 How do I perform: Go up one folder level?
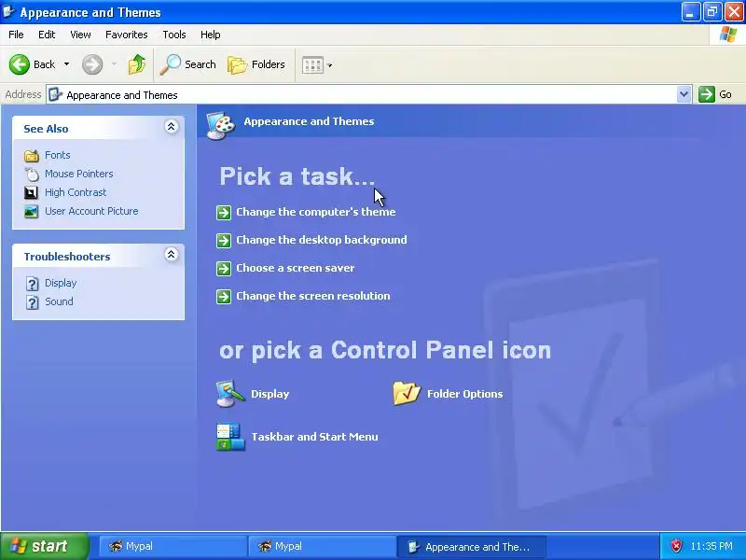coord(137,64)
